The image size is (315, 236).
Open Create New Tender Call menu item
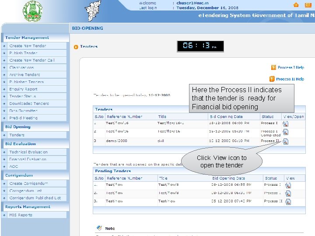(x=32, y=60)
